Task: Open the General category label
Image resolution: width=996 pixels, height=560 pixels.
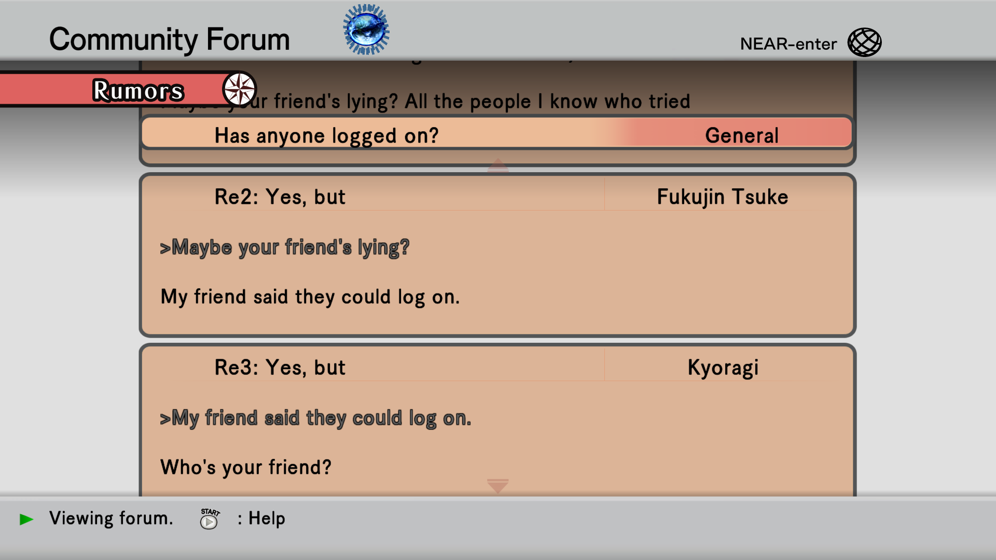Action: coord(742,135)
